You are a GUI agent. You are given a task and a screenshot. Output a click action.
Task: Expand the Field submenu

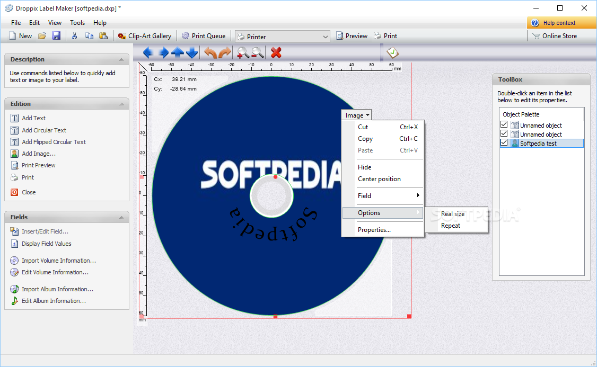383,195
